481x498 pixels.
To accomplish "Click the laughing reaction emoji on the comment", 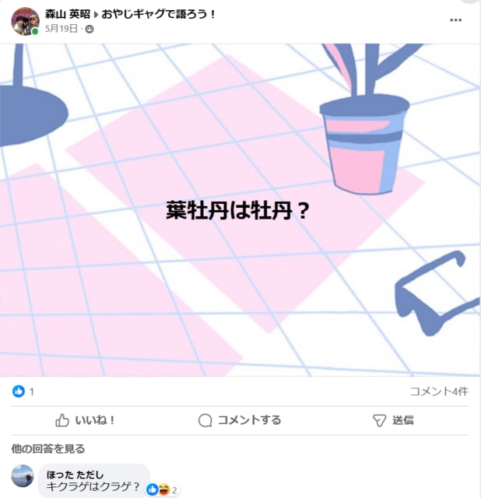I will pyautogui.click(x=164, y=489).
